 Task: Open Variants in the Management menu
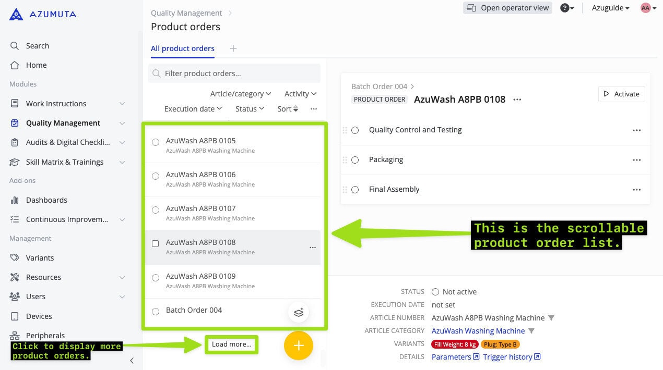[x=40, y=258]
